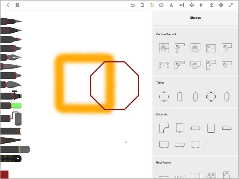Select the Text tool (A icon)
The height and width of the screenshot is (179, 239).
click(171, 5)
